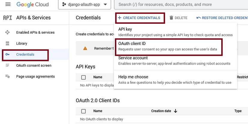The image size is (248, 124).
Task: Open the Create Credentials dropdown
Action: [139, 18]
